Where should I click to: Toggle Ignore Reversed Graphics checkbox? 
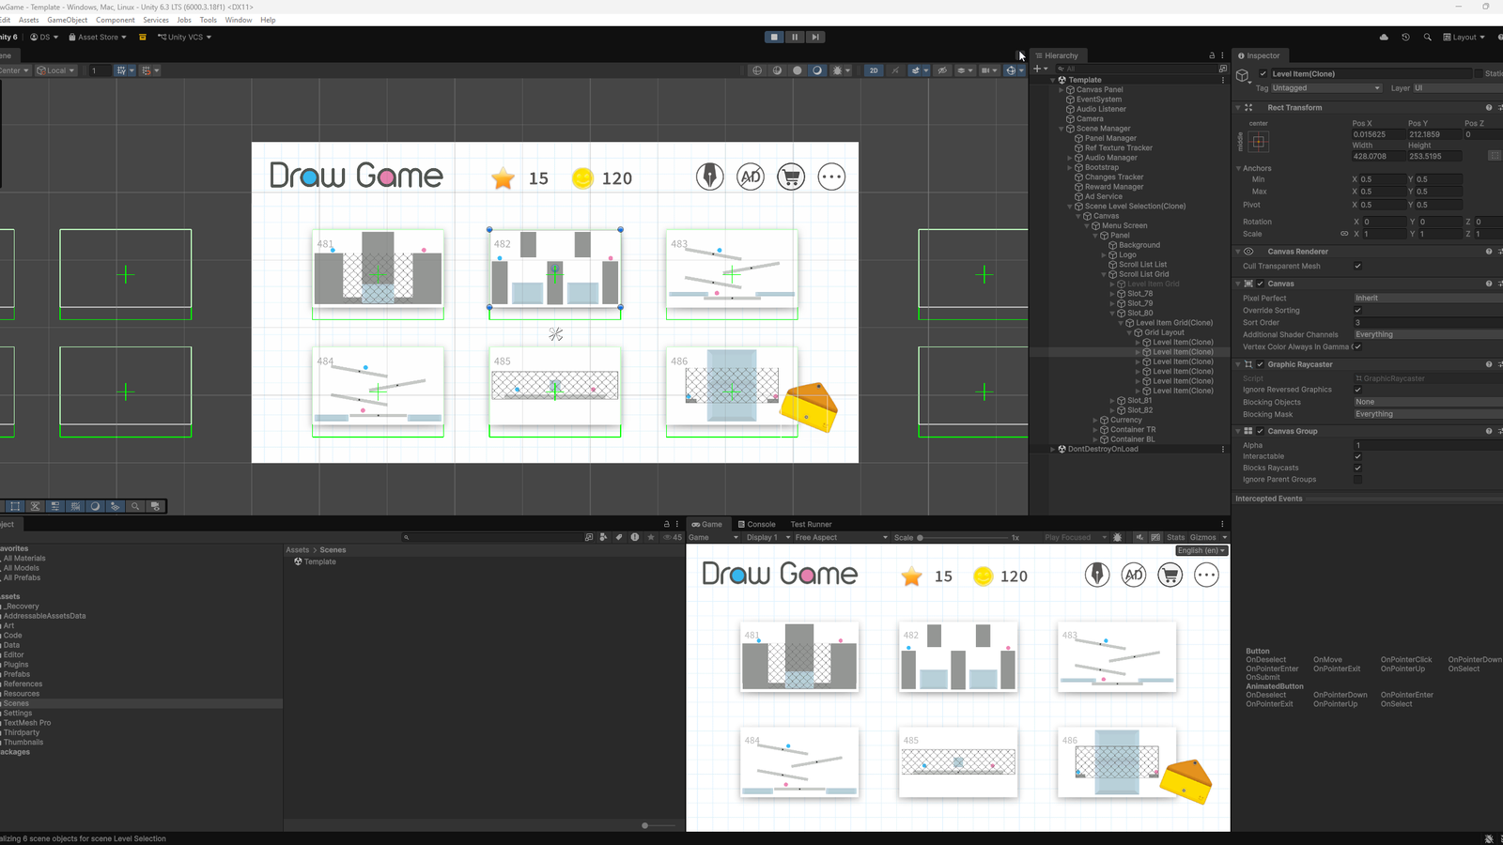[1357, 390]
